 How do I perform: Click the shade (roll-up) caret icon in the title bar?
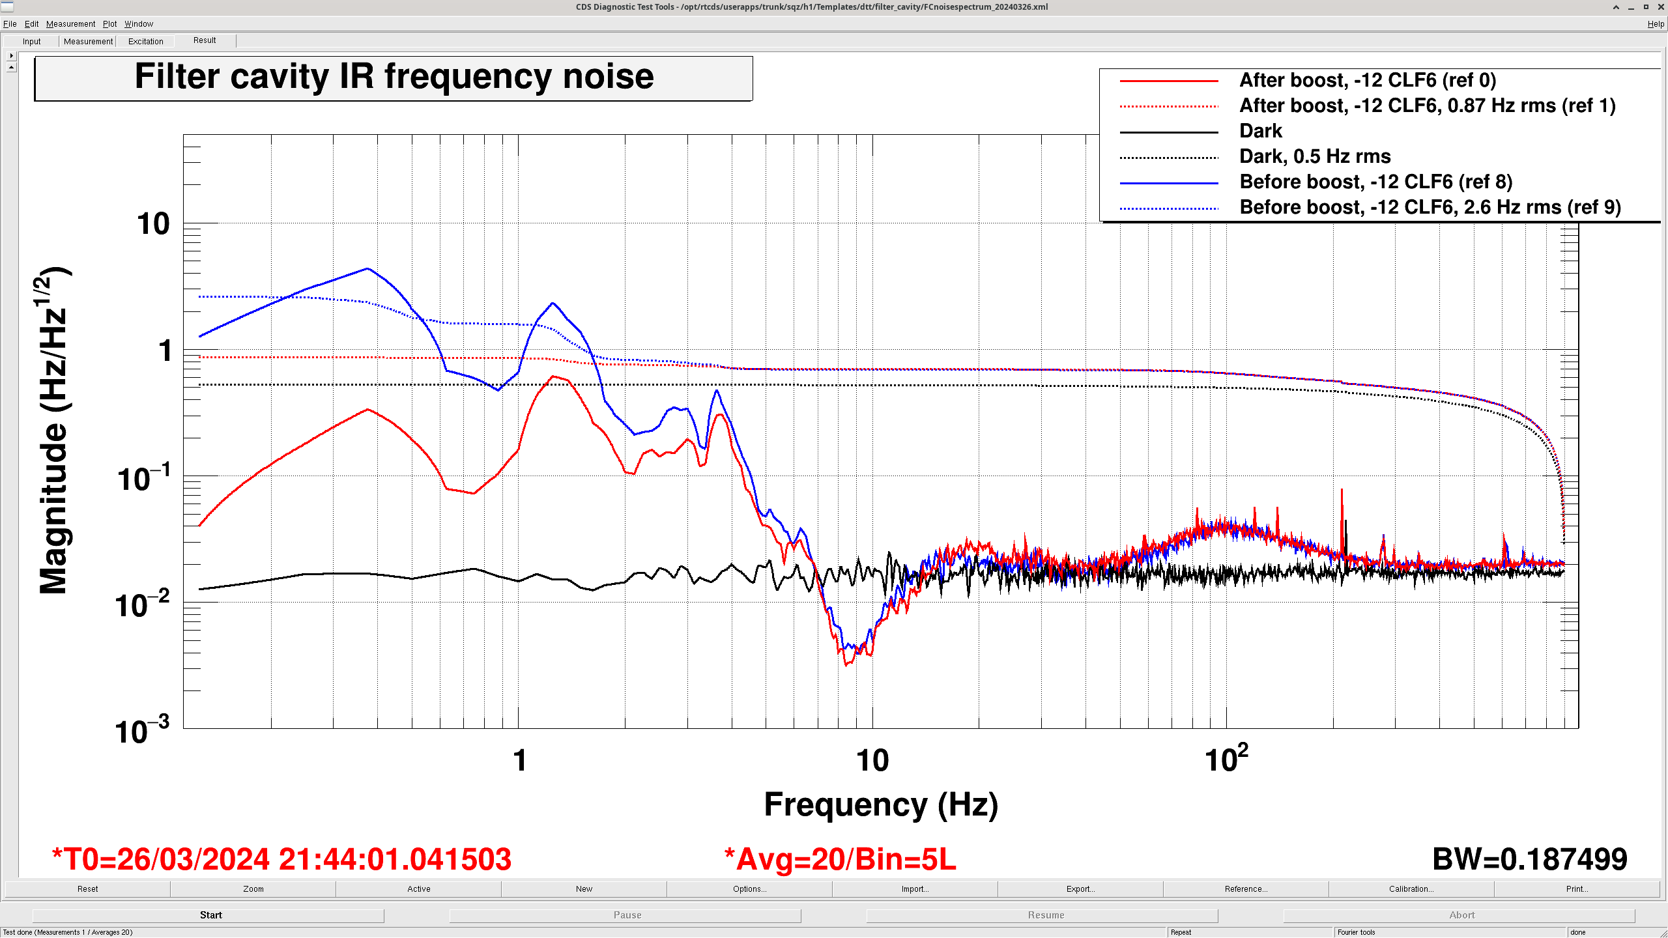pyautogui.click(x=1616, y=7)
